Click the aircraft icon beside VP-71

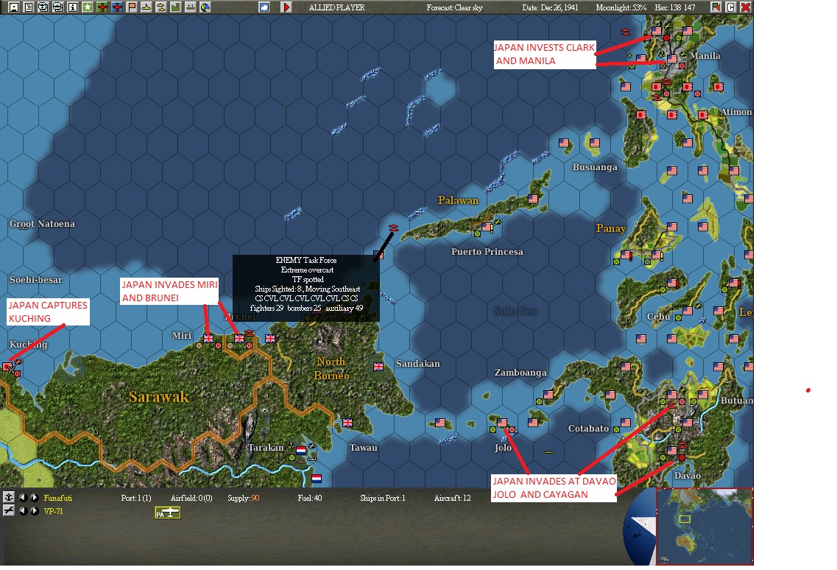(8, 510)
